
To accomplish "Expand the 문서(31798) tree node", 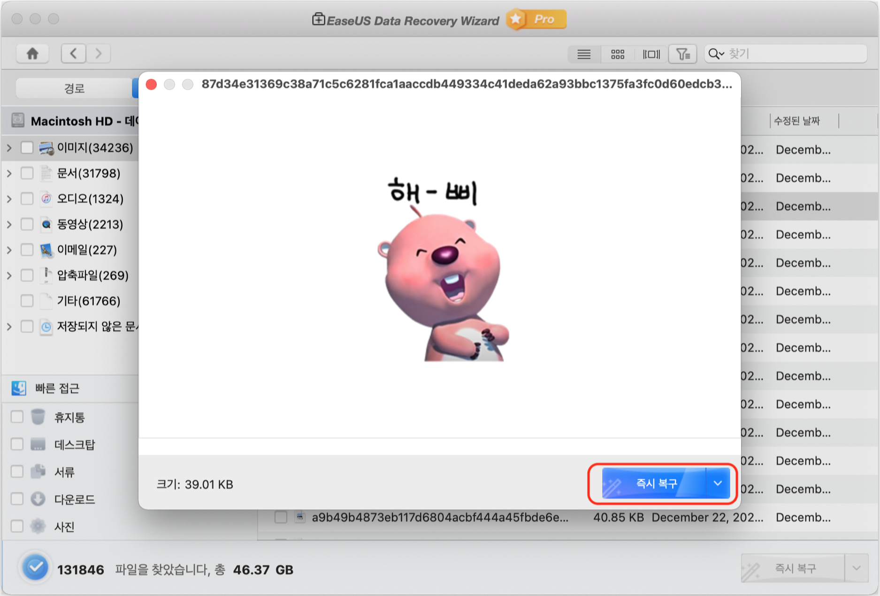I will tap(9, 173).
